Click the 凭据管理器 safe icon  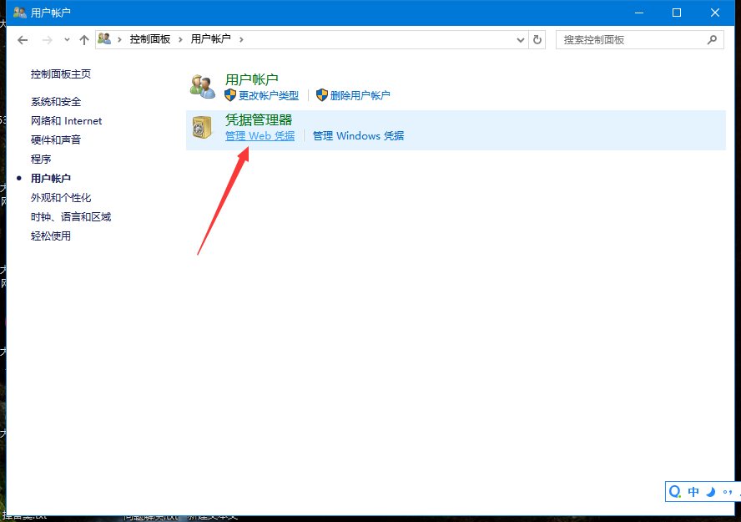202,128
